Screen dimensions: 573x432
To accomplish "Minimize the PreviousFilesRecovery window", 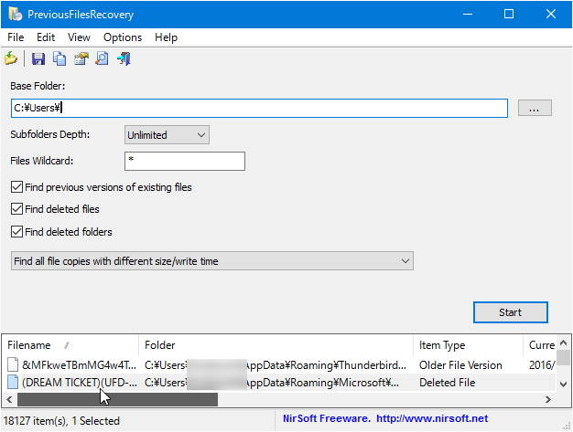I will tap(468, 15).
